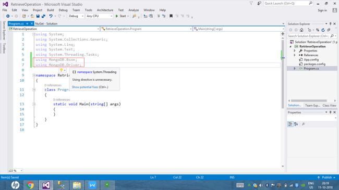Click the Find in Files toolbar icon
The image size is (339, 190).
pos(134,16)
